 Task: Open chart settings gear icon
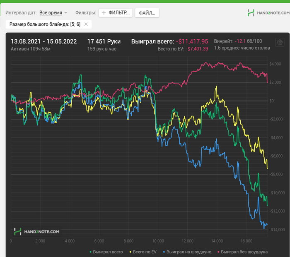tap(280, 42)
